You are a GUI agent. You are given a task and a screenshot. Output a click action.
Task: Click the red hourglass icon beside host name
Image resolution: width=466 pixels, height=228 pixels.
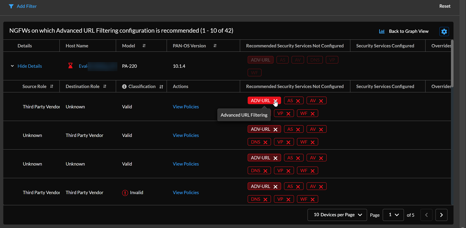70,66
